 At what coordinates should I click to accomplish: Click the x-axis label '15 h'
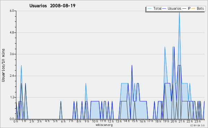click(x=135, y=121)
